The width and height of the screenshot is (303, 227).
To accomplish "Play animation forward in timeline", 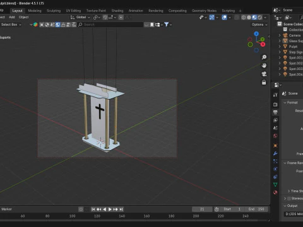I will (110, 209).
